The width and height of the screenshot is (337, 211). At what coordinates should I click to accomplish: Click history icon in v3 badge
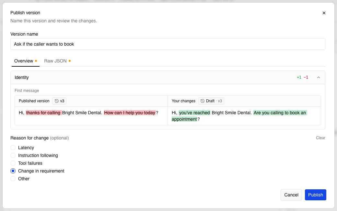pos(56,101)
